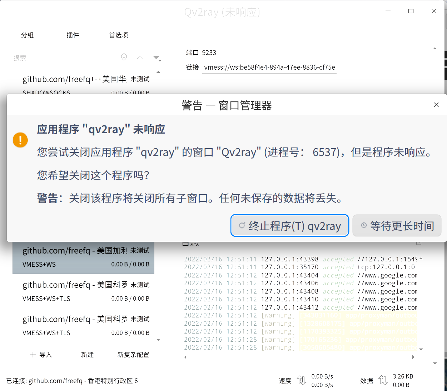Click the port value 9233
The width and height of the screenshot is (447, 391).
pyautogui.click(x=209, y=53)
